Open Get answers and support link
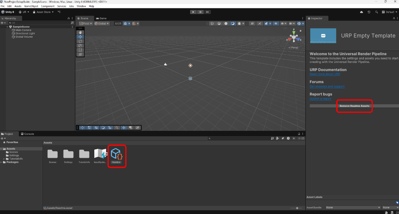 pos(327,86)
